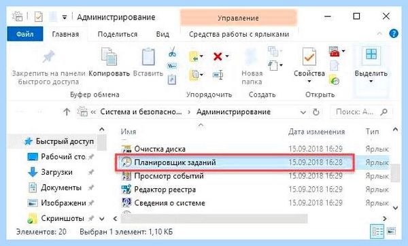Open the Copy to dropdown arrow
The width and height of the screenshot is (408, 246).
201,75
